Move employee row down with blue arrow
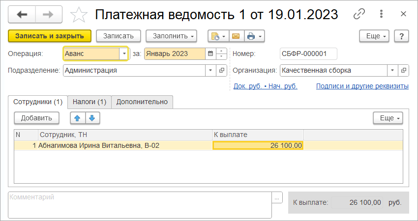The image size is (418, 221). [x=92, y=118]
